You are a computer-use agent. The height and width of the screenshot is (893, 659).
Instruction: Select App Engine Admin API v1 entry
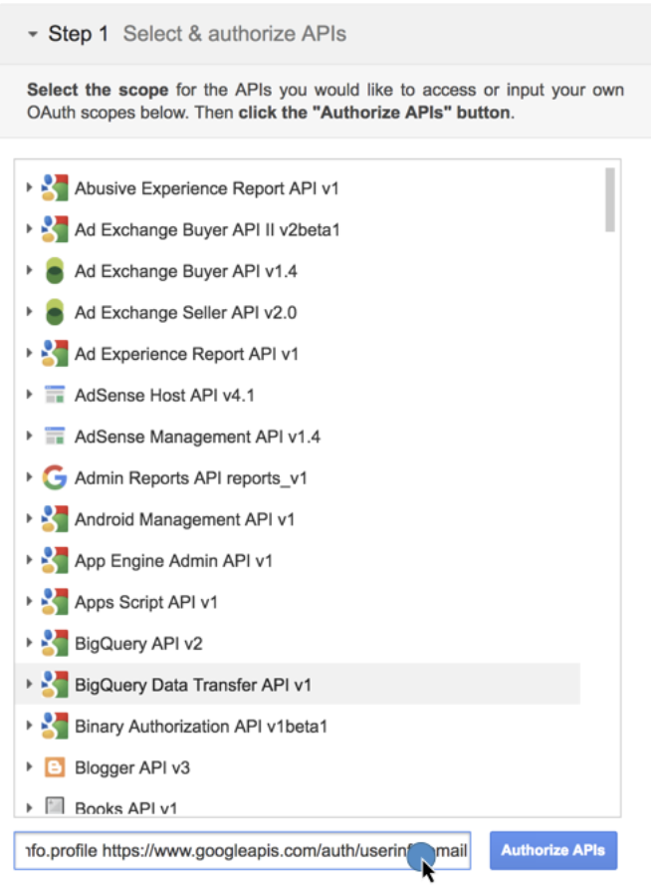pos(173,561)
